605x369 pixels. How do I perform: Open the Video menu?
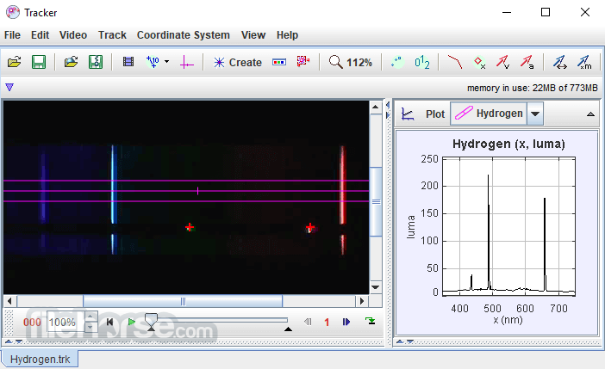[73, 35]
